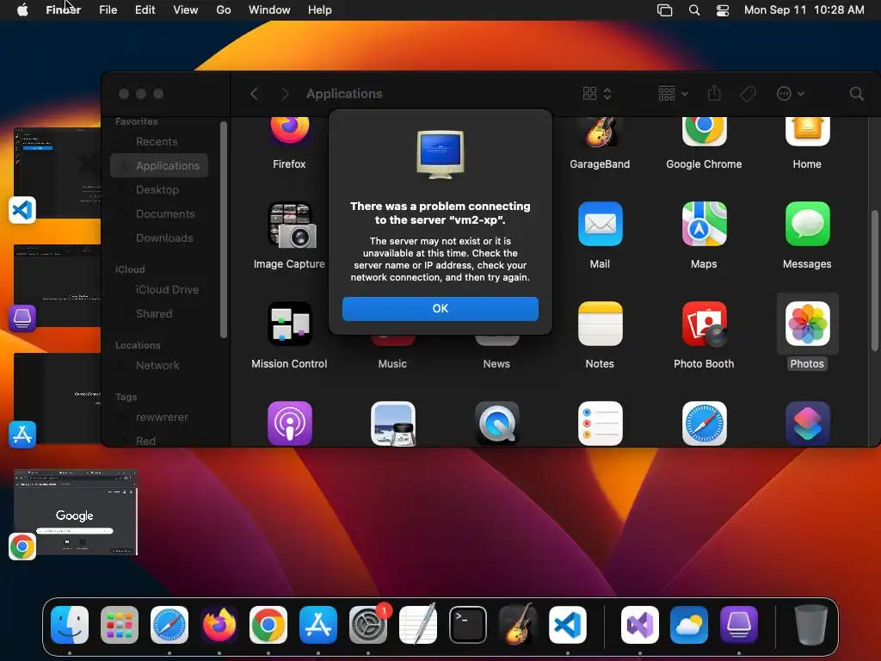
Task: Click OK in the connection error dialog
Action: (x=440, y=309)
